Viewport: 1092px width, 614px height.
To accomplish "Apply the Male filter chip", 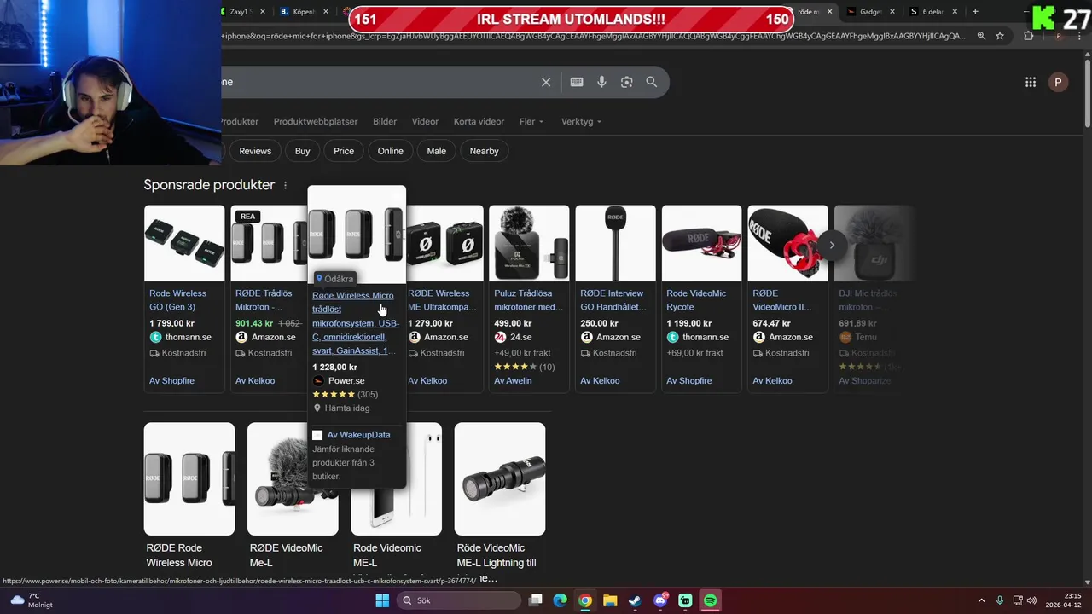I will [437, 151].
